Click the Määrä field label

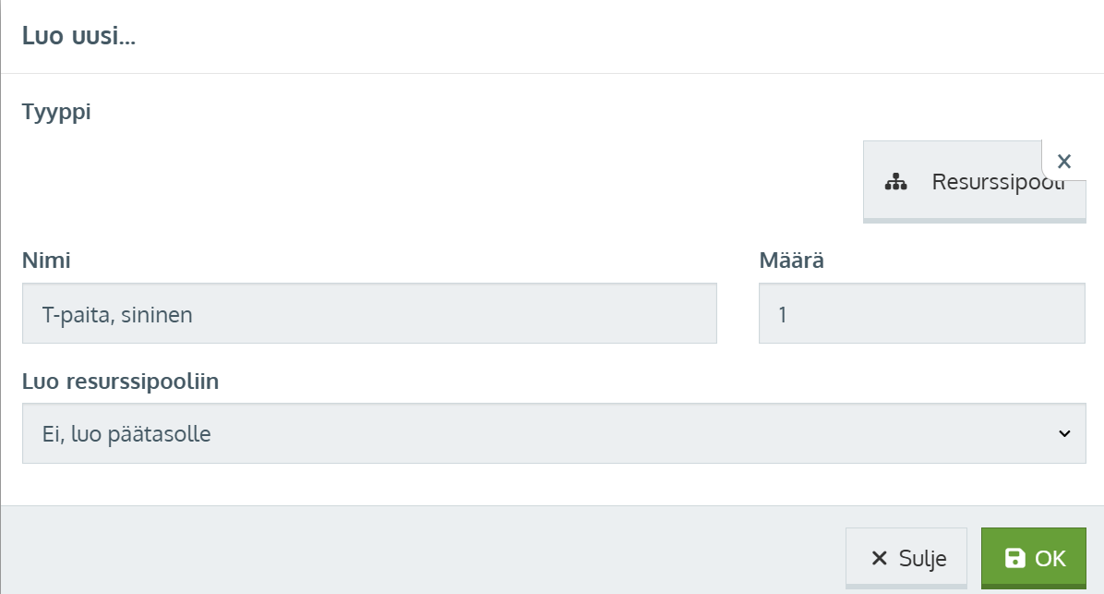791,261
